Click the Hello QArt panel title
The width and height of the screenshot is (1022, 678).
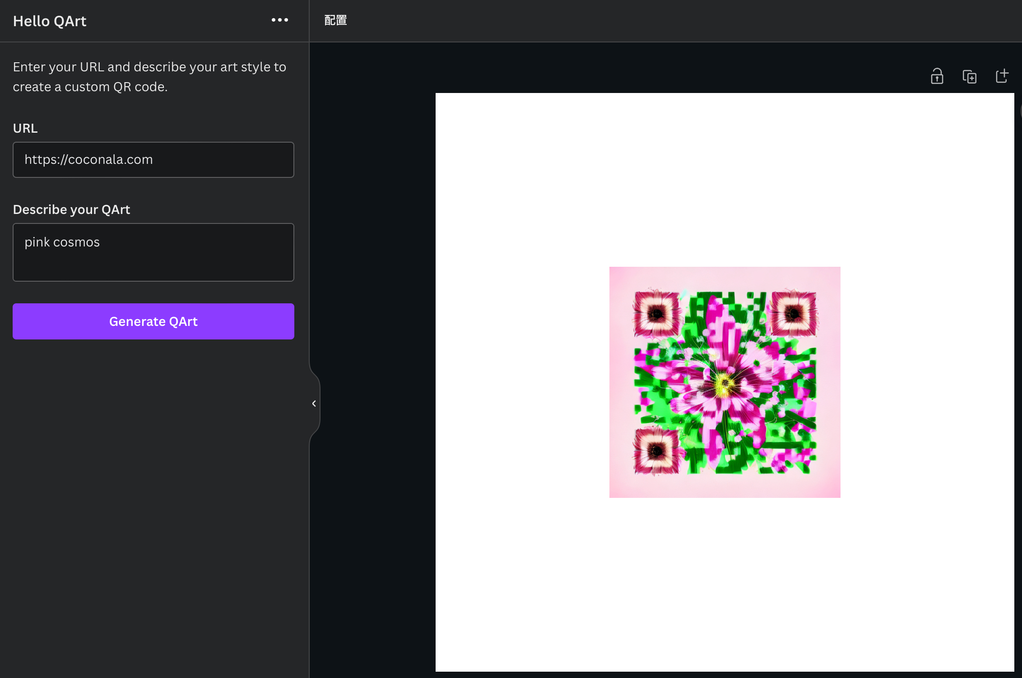pos(50,21)
